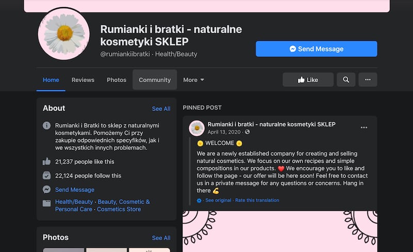The height and width of the screenshot is (252, 413).
Task: Open the Cosmetics Store category link
Action: click(x=119, y=209)
